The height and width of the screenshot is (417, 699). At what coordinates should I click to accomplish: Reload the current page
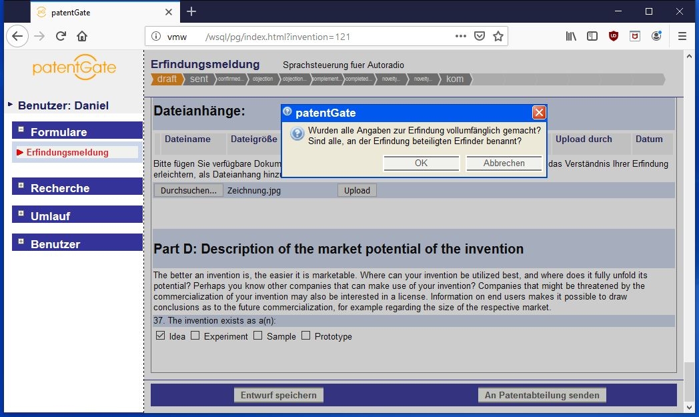click(x=61, y=36)
